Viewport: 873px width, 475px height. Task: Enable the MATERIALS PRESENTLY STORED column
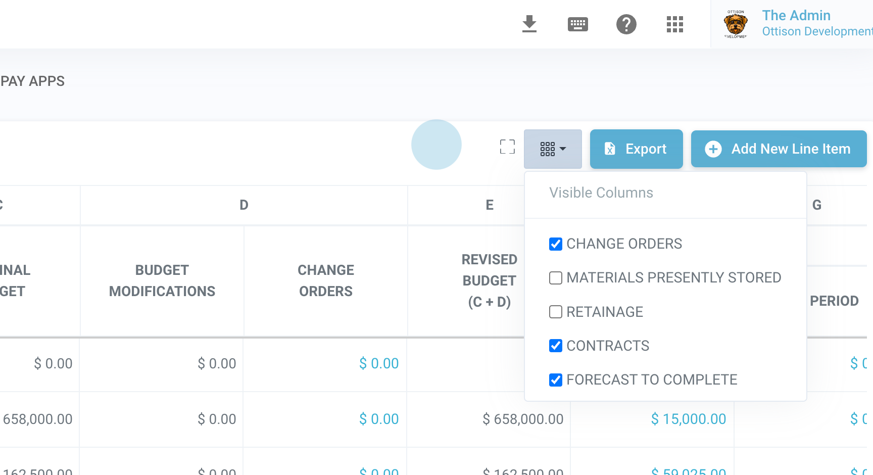coord(556,278)
